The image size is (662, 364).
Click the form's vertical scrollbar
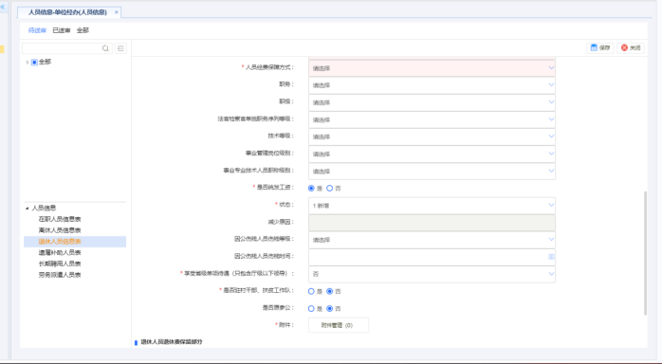coord(645,253)
